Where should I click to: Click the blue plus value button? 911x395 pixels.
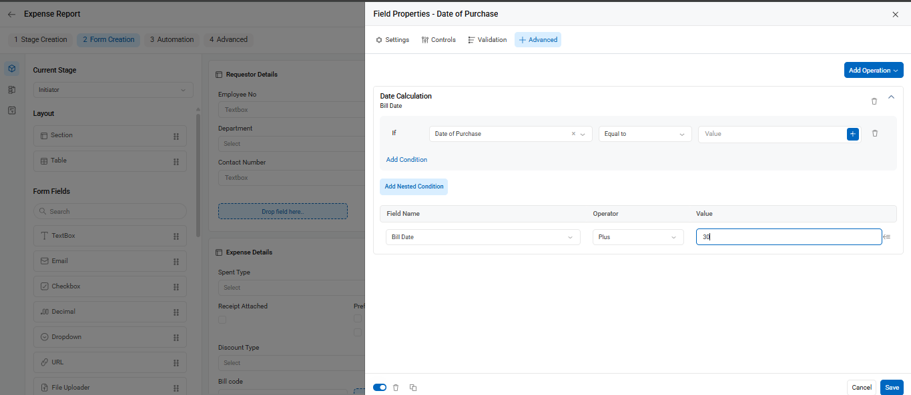(x=853, y=134)
